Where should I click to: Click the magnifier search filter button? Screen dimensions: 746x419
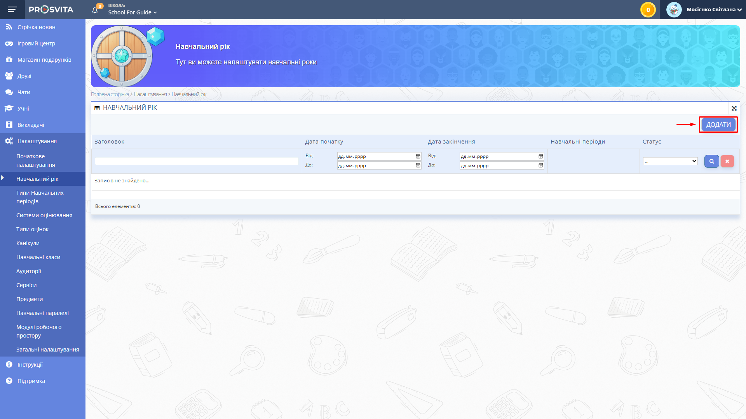711,161
